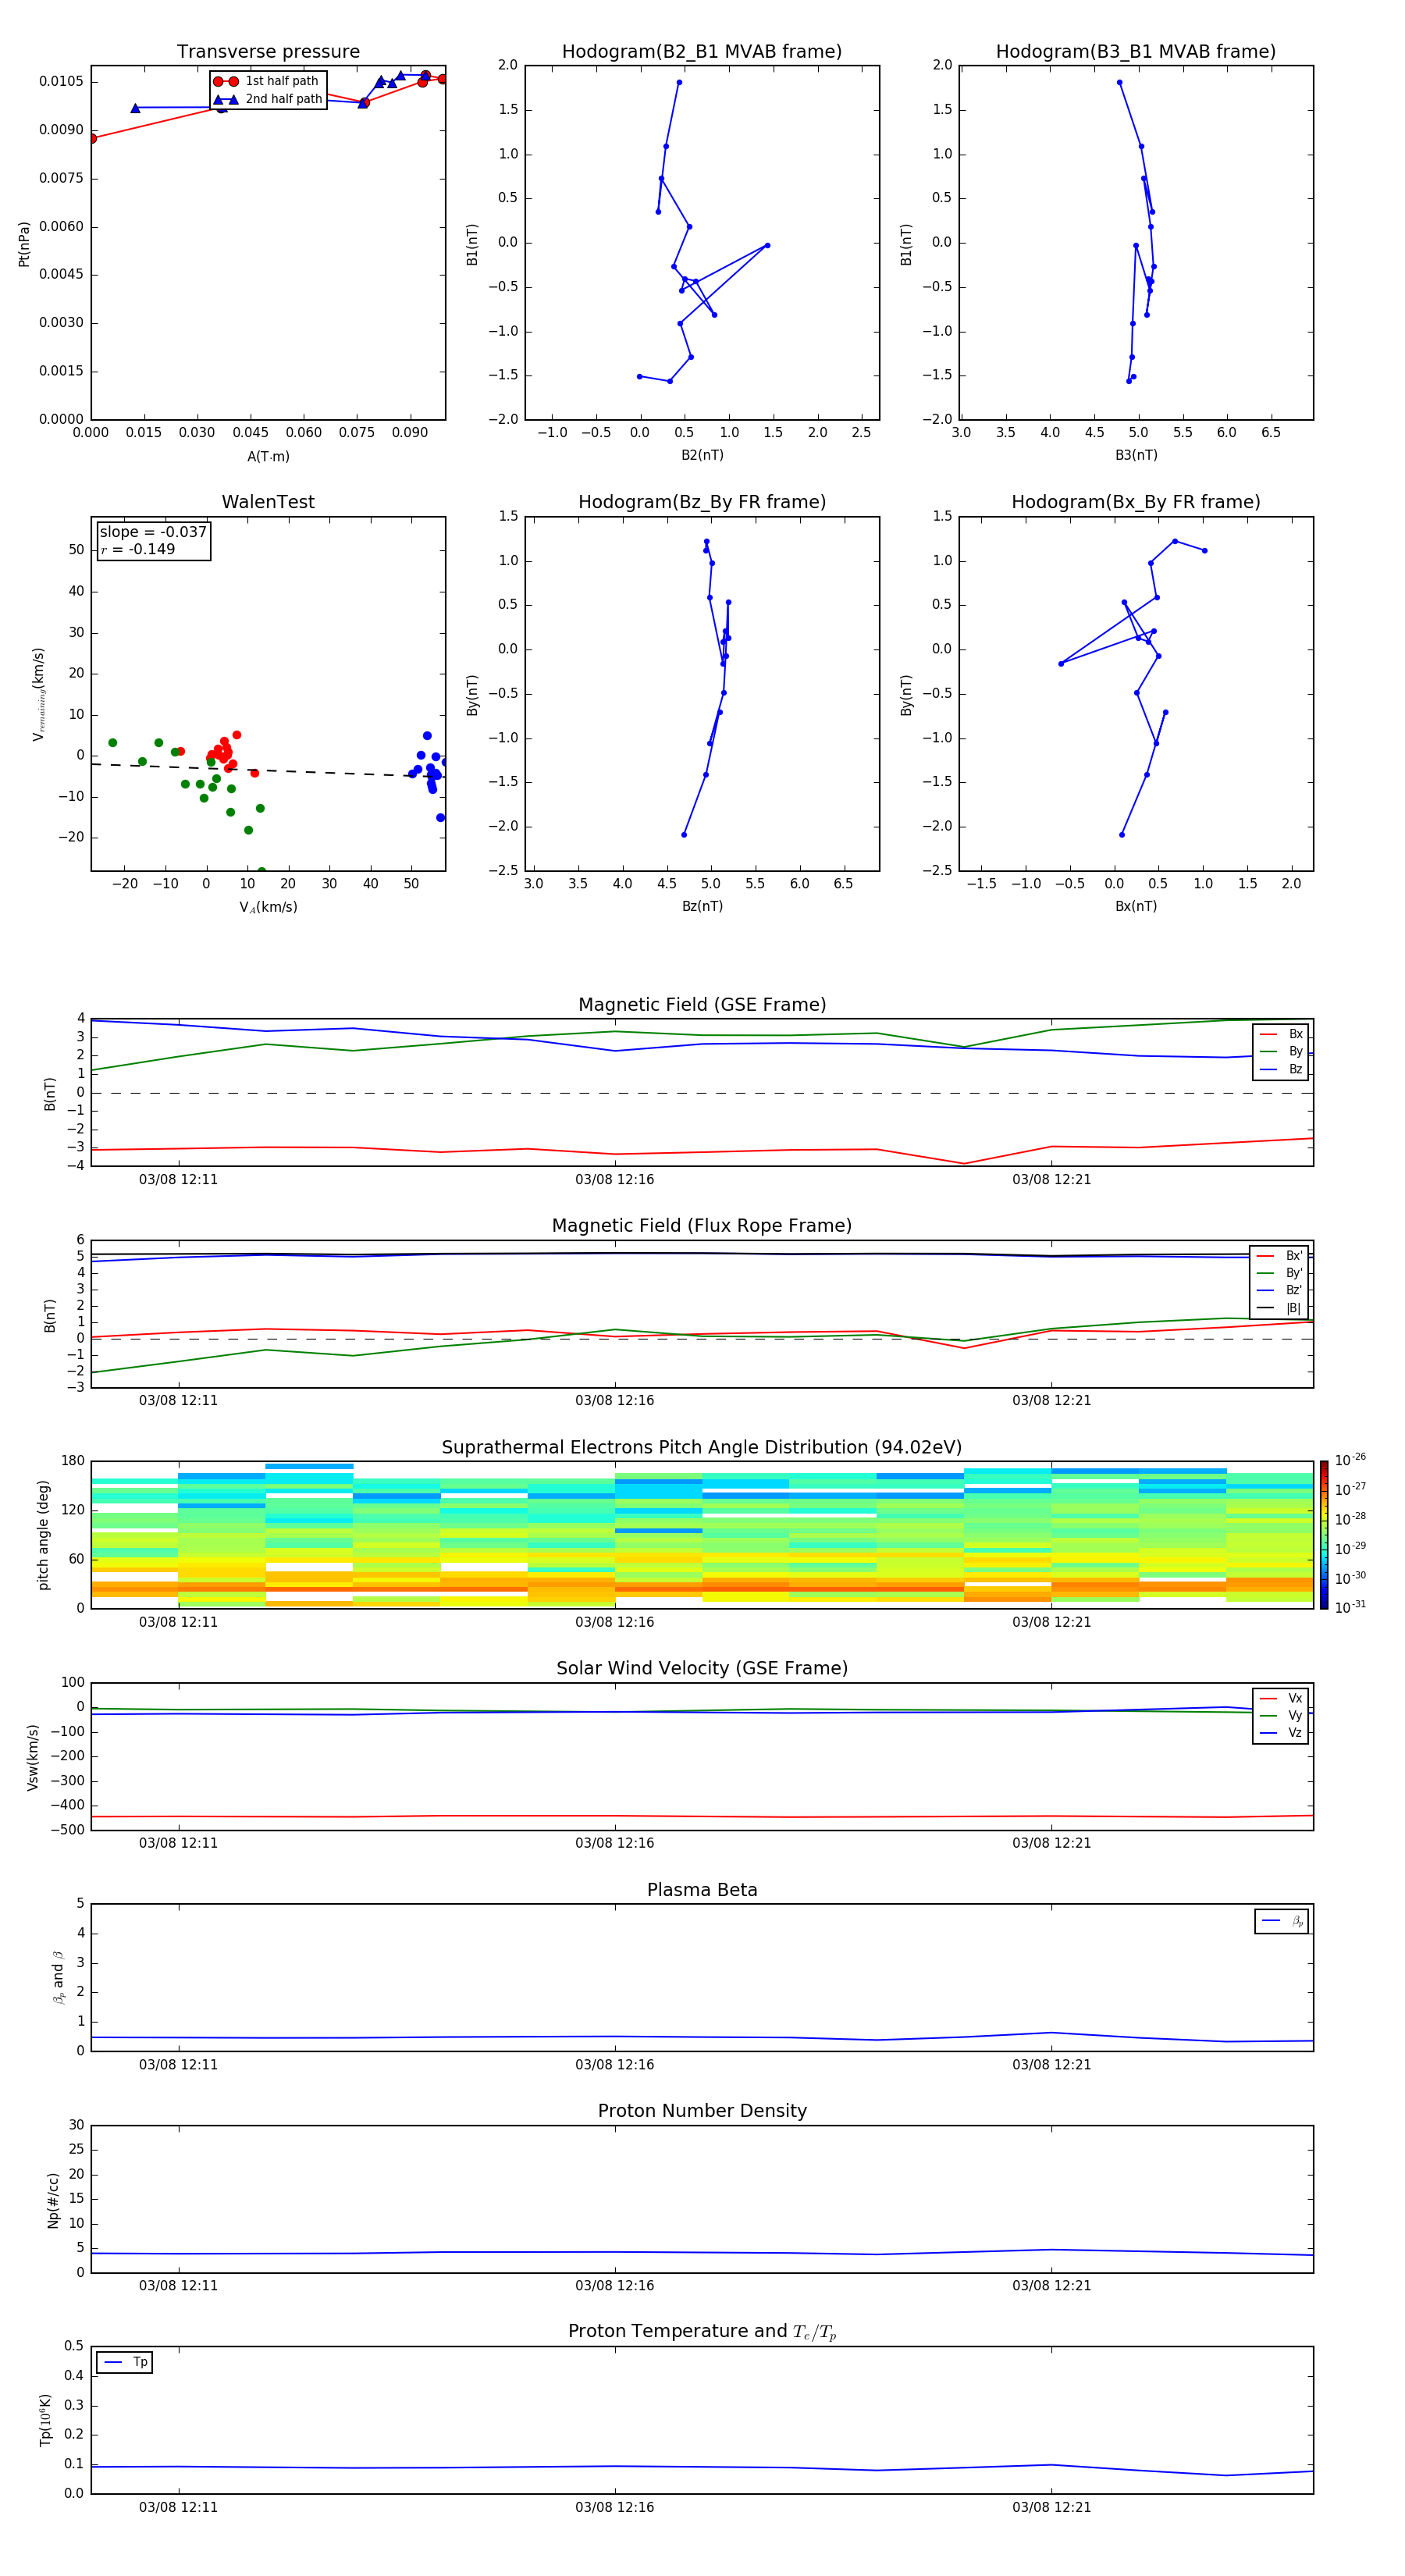1405x2576 pixels.
Task: Click By legend entry in GSE magnetic field
Action: 1281,1052
